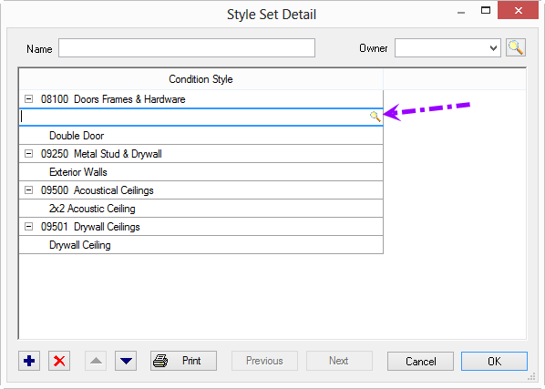
Task: Collapse 08100 Doors Frames & Hardware group
Action: (28, 99)
